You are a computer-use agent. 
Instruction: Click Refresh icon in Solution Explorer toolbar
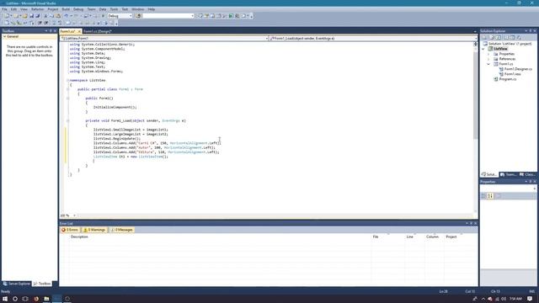coord(499,37)
